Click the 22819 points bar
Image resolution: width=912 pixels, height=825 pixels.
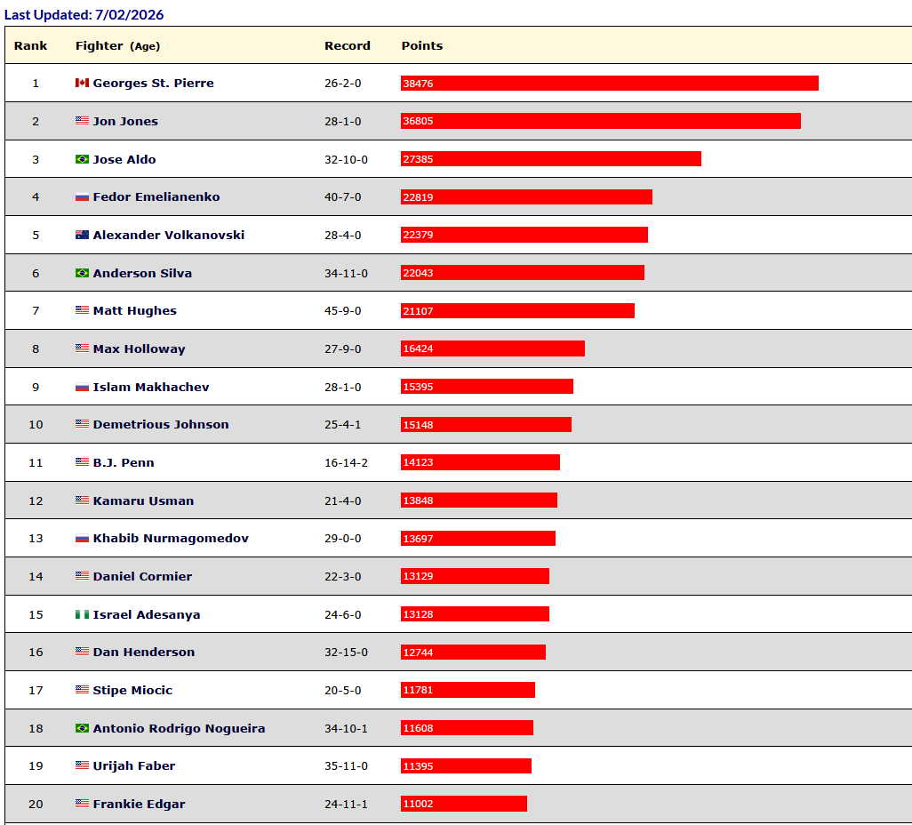pyautogui.click(x=526, y=197)
